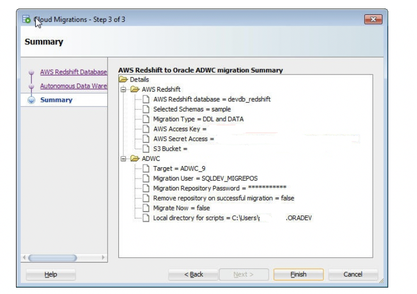This screenshot has width=417, height=294.
Task: Select 'Selected Schemas = sample' row
Action: tap(192, 109)
